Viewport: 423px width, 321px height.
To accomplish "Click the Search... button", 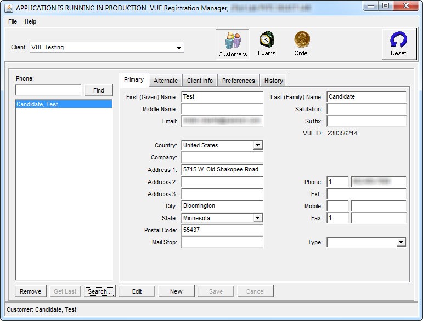I will click(99, 291).
